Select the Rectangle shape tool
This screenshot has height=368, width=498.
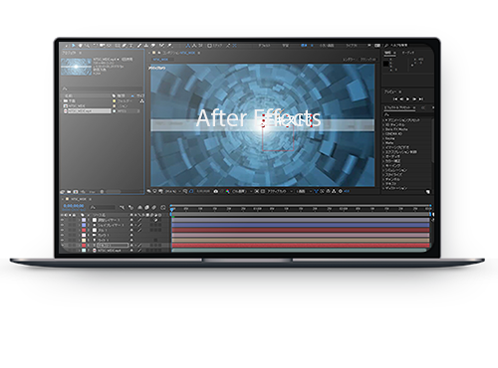117,46
